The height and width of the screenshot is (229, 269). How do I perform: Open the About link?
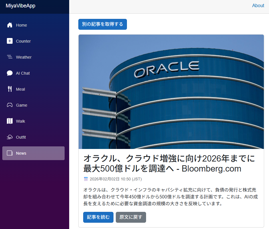click(x=258, y=5)
